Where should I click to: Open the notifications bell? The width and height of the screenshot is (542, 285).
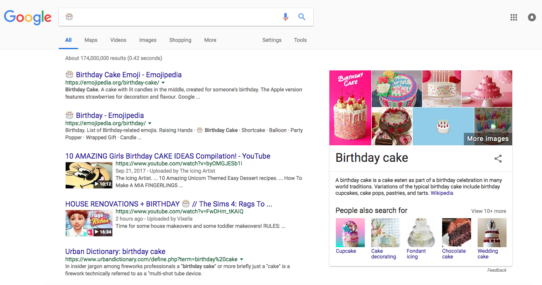[x=532, y=17]
